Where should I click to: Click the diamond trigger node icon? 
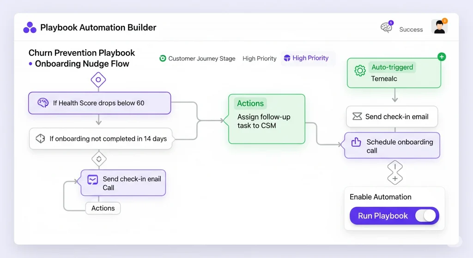[x=98, y=80]
